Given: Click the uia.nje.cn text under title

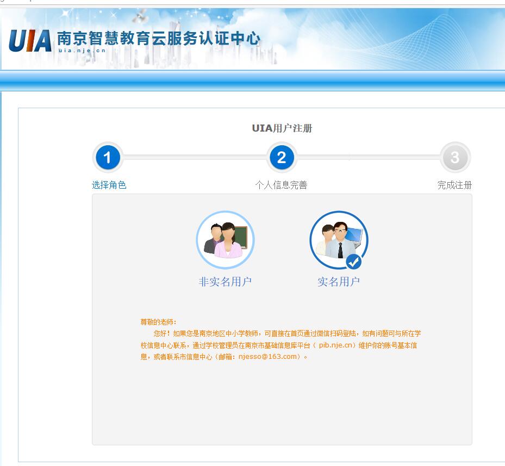Looking at the screenshot, I should click(x=82, y=50).
